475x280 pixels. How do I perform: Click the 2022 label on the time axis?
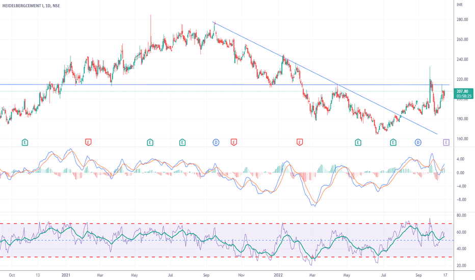[x=278, y=275]
